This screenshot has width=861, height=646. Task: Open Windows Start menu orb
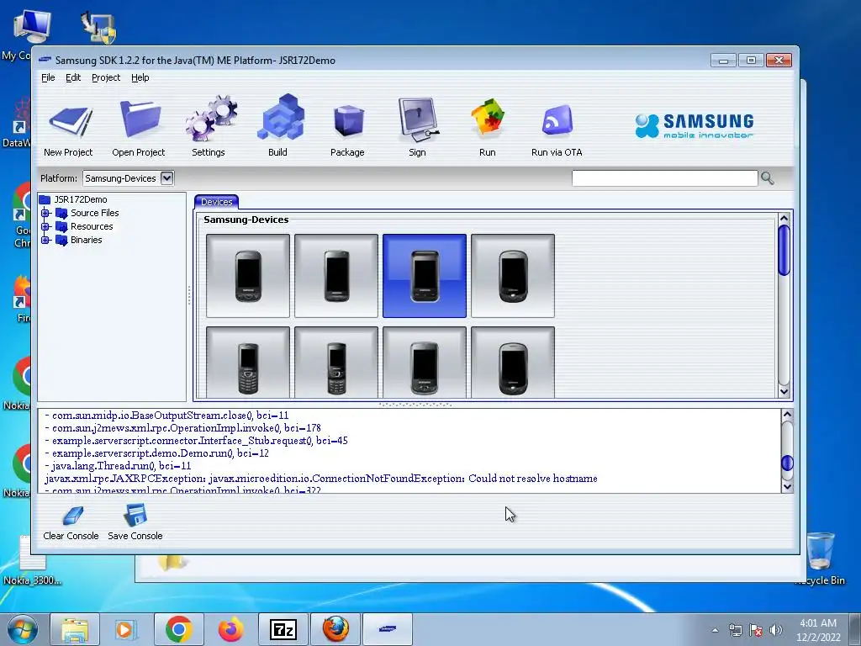(23, 629)
